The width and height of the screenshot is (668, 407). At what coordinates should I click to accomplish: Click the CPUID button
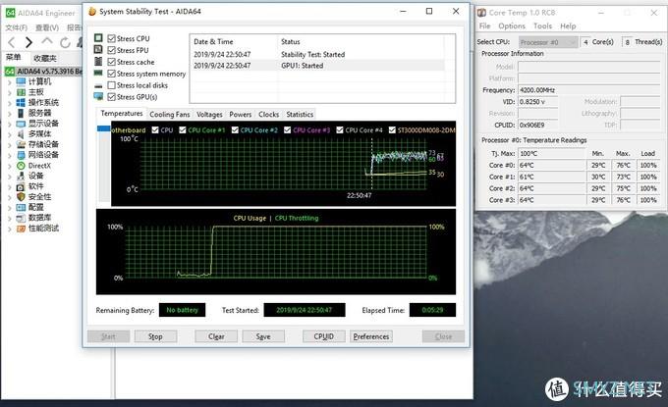pos(324,336)
